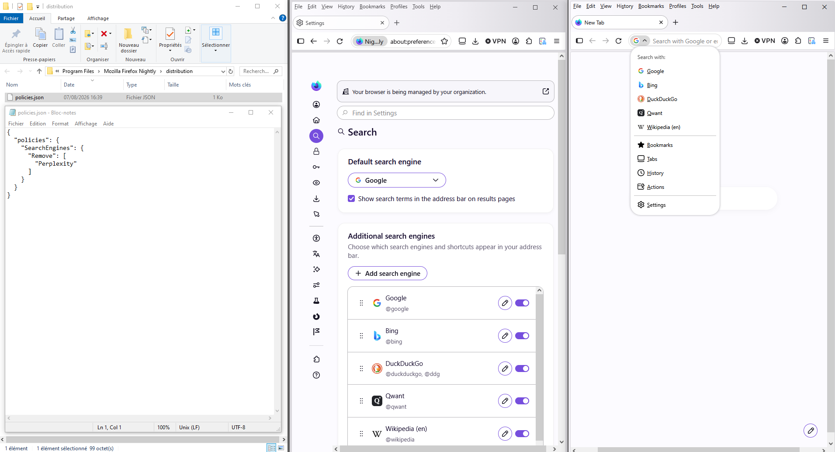Open Explorer recent locations dropdown arrow

[30, 71]
